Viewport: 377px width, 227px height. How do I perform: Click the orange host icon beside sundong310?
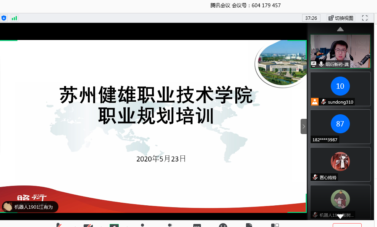[x=314, y=102]
